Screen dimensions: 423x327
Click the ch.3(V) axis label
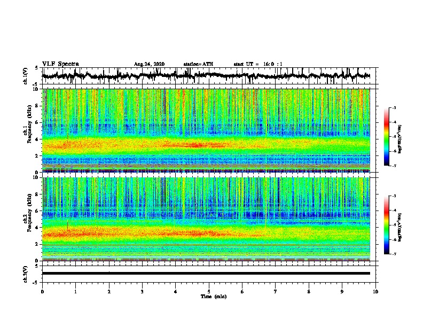tap(26, 274)
